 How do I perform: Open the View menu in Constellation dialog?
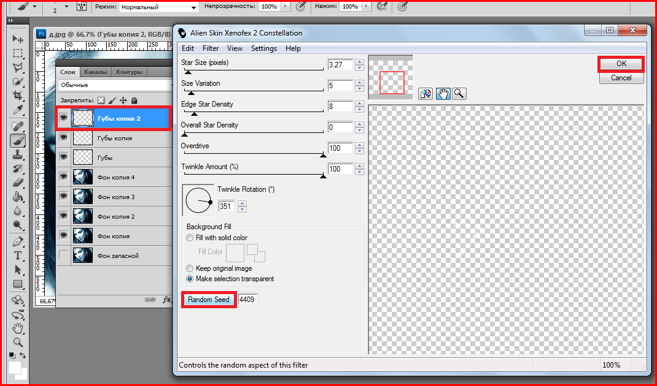click(x=235, y=48)
